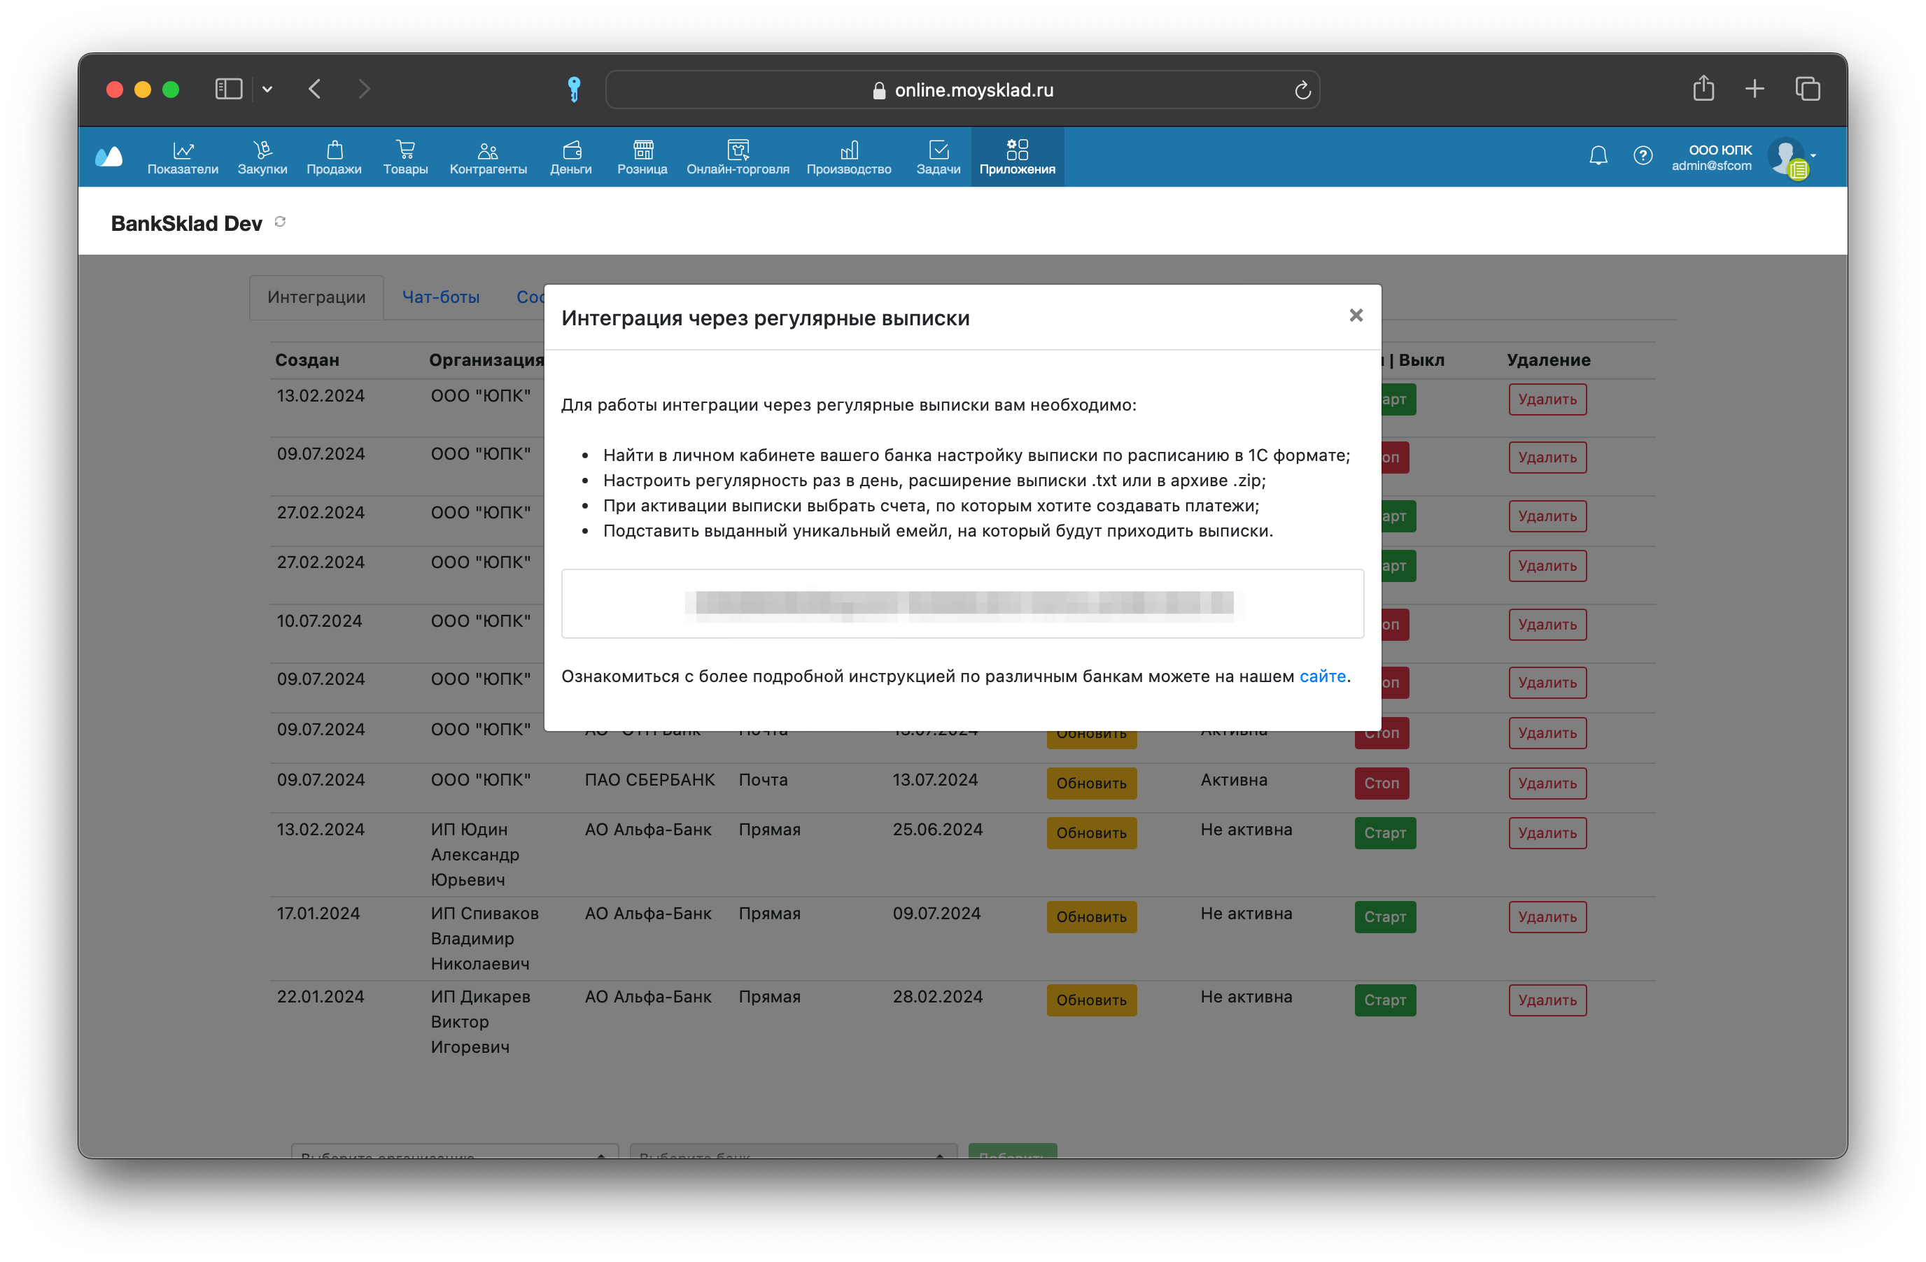The width and height of the screenshot is (1926, 1262).
Task: Expand the Safari sidebar options chevron
Action: click(x=267, y=89)
